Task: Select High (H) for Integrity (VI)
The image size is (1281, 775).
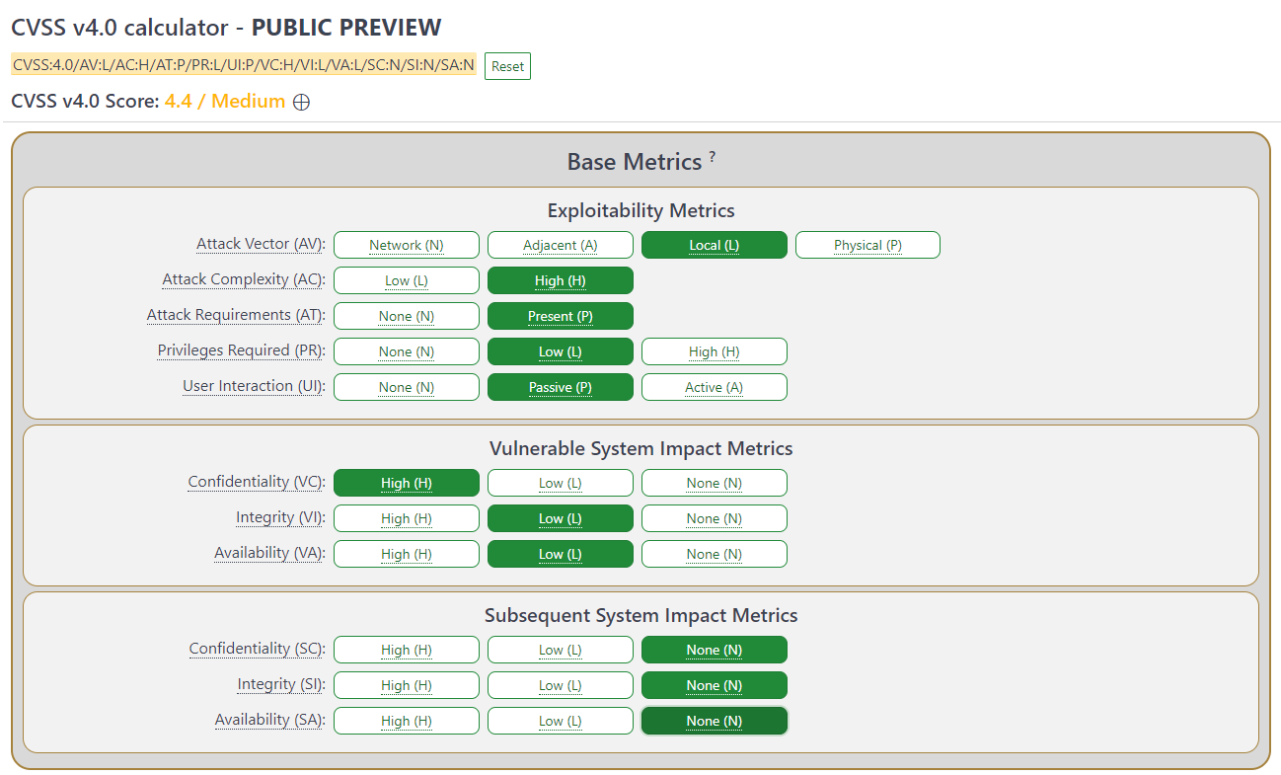Action: 407,518
